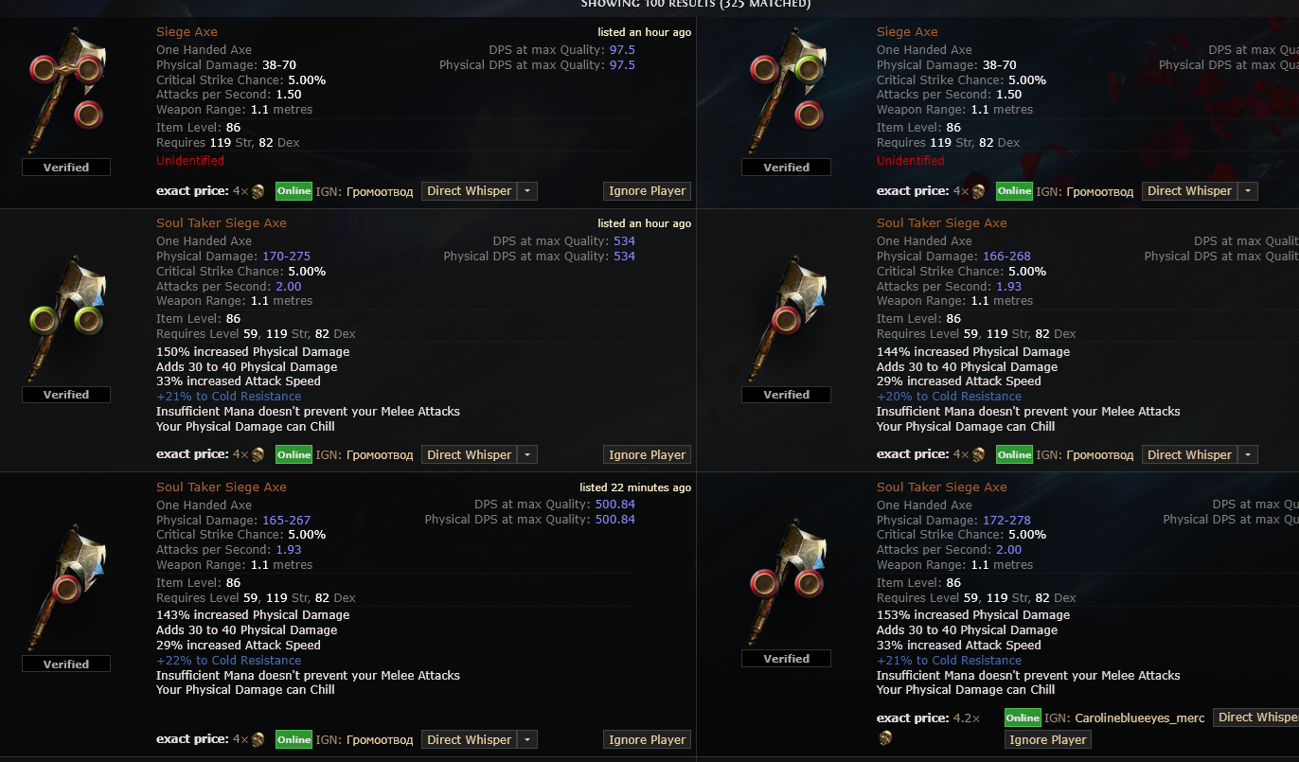
Task: Open the Soul Taker Siege Axe title with 172-278 damage
Action: tap(942, 487)
